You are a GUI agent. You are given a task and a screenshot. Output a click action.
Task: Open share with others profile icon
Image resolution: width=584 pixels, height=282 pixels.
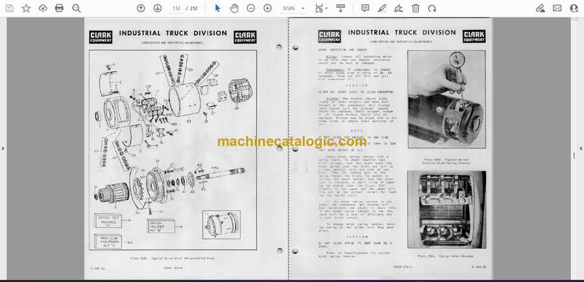(x=574, y=8)
